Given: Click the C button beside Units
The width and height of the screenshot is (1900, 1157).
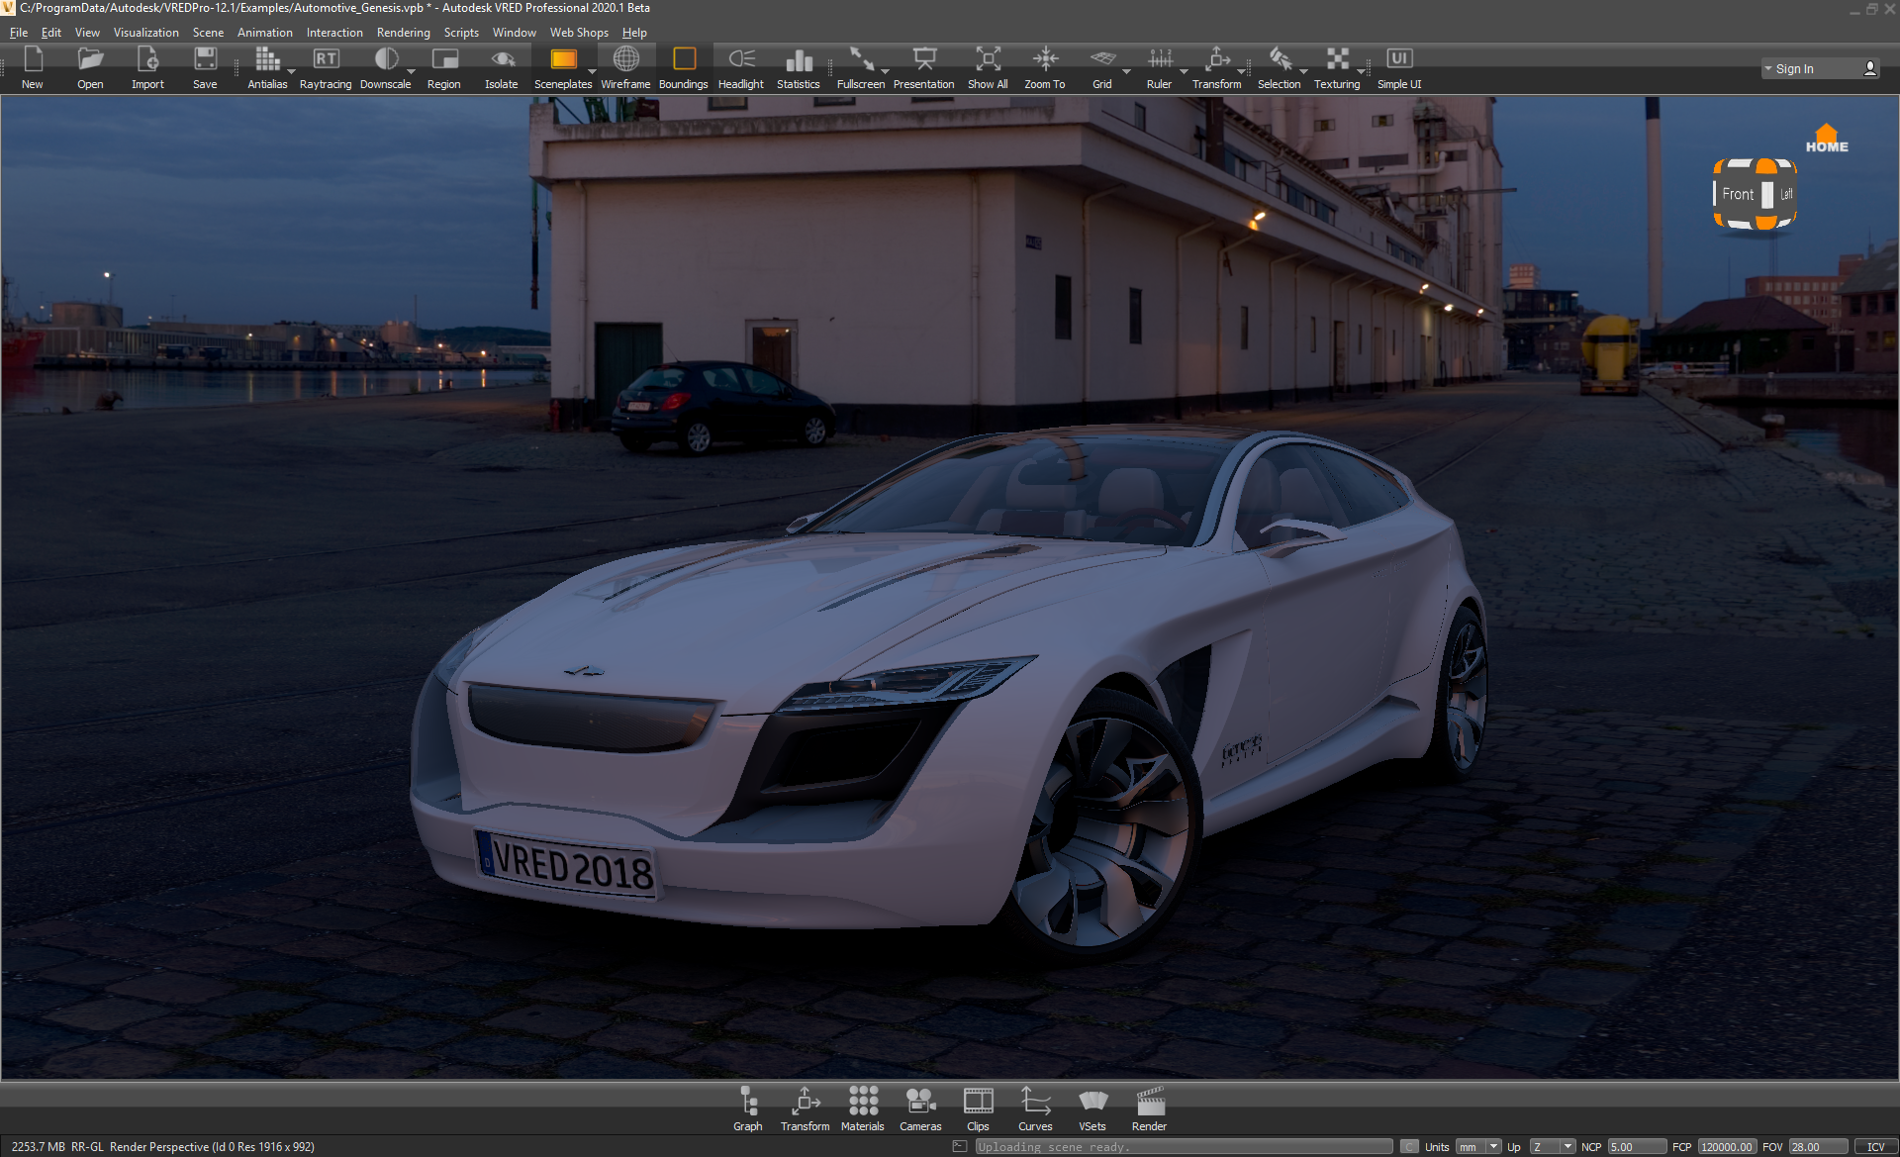Looking at the screenshot, I should tap(1410, 1147).
